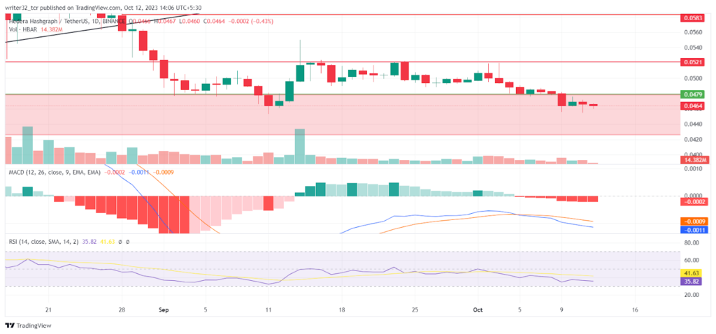This screenshot has height=334, width=716.
Task: Click the volume value label 14.382M on axis
Action: coord(694,160)
